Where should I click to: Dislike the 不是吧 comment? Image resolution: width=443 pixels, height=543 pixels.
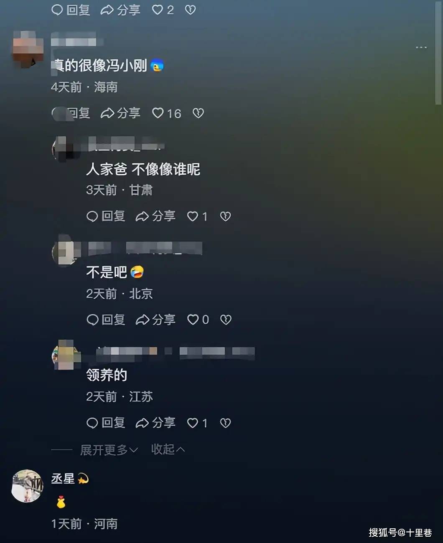point(226,320)
